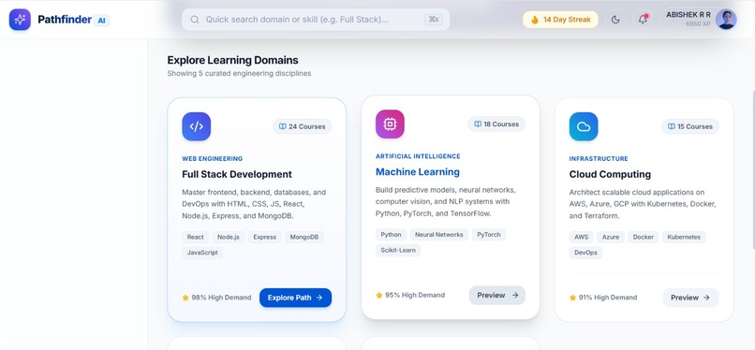Click the star icon beside 95% High Demand
755x350 pixels.
pos(379,295)
